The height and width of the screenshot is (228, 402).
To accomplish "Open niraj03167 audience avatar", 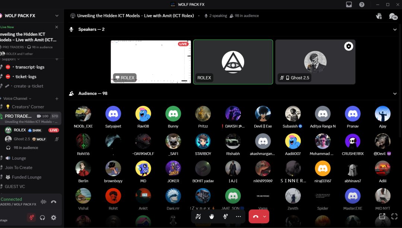I will point(322,168).
